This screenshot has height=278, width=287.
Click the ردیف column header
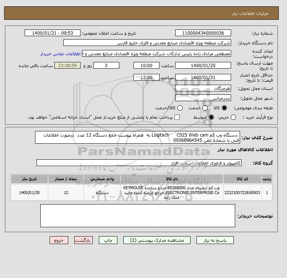pyautogui.click(x=267, y=179)
